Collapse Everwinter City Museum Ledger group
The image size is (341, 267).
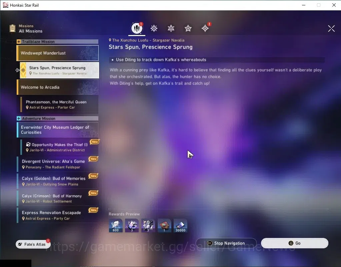(x=57, y=130)
